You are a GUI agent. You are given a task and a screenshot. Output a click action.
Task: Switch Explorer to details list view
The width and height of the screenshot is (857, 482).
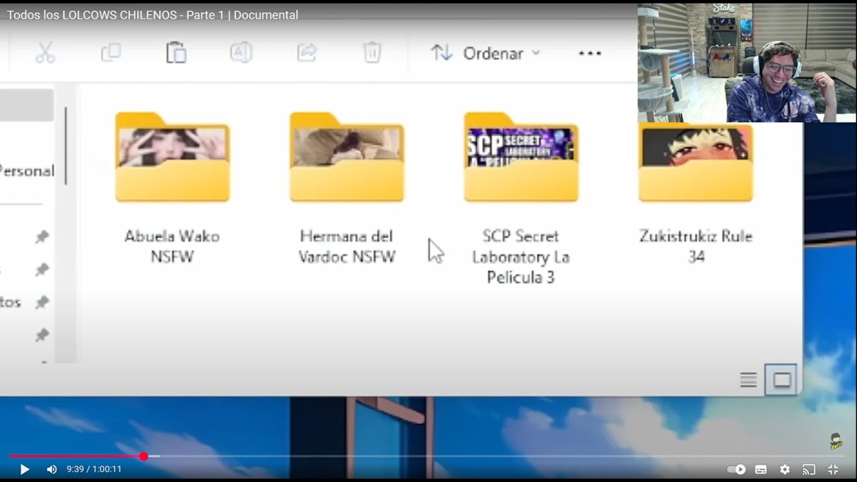749,380
